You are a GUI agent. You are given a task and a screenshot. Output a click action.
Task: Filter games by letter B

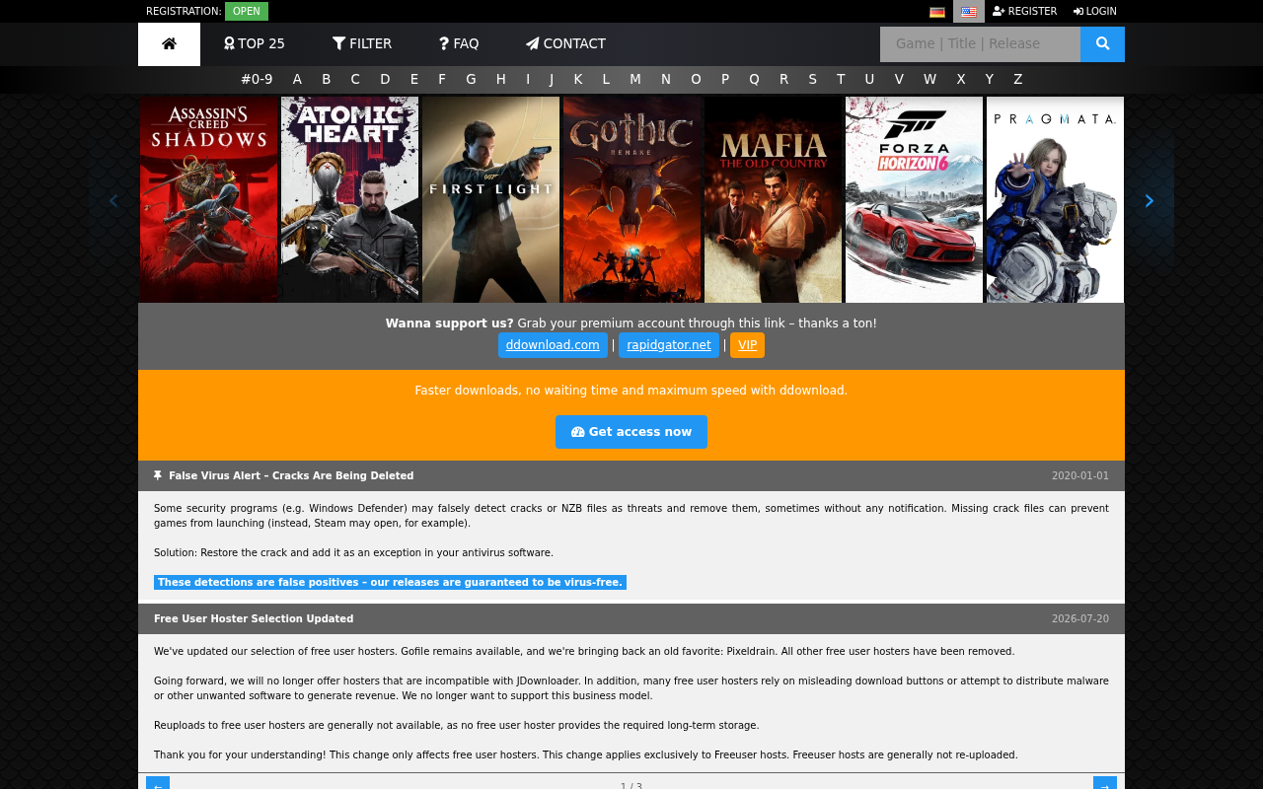click(327, 80)
